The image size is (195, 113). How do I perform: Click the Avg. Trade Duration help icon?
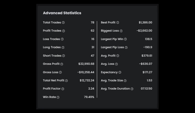[x=132, y=89]
